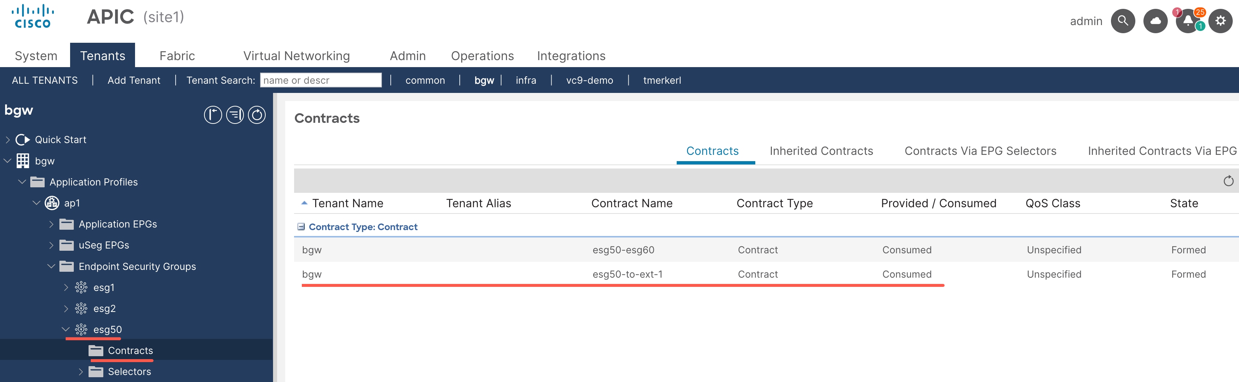Sort by QoS Class column

click(x=1053, y=203)
